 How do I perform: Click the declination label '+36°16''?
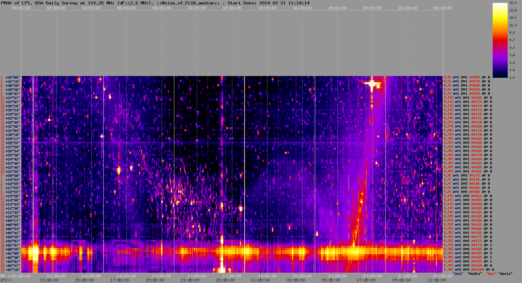tap(13, 106)
